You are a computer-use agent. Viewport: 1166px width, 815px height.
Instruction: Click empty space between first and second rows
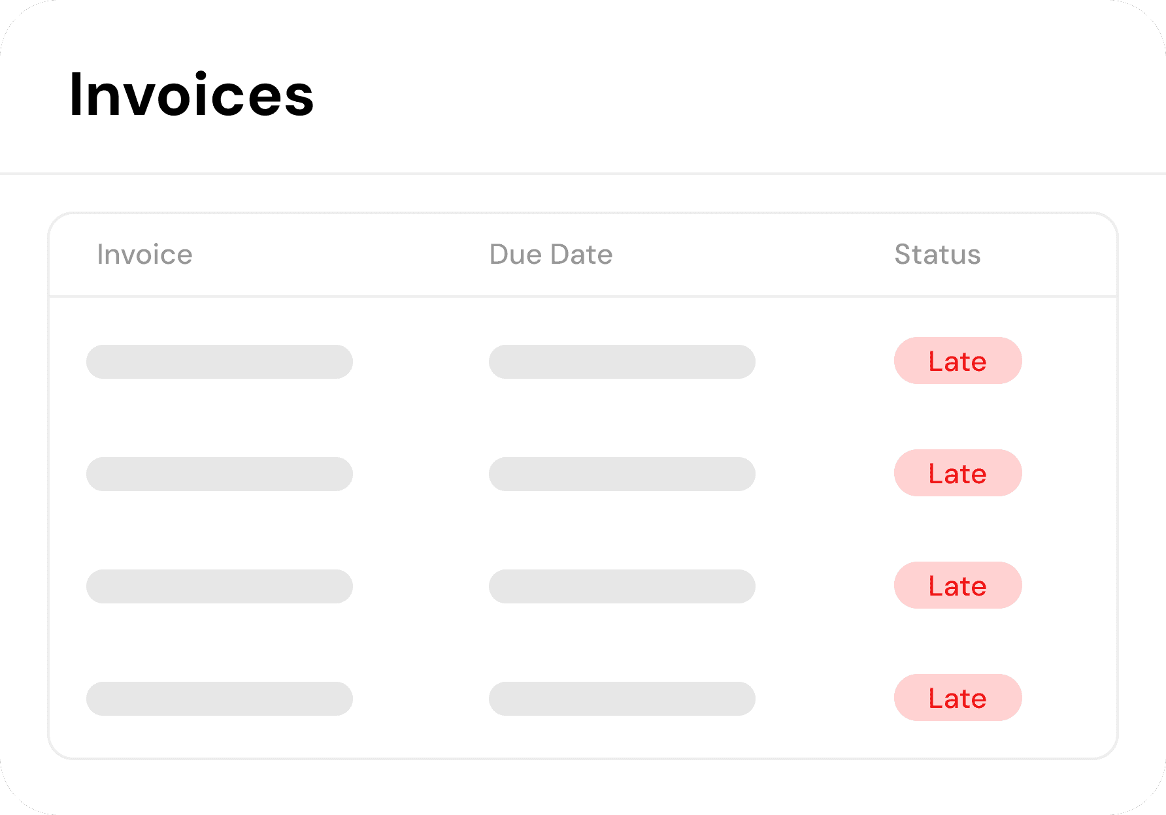[583, 418]
